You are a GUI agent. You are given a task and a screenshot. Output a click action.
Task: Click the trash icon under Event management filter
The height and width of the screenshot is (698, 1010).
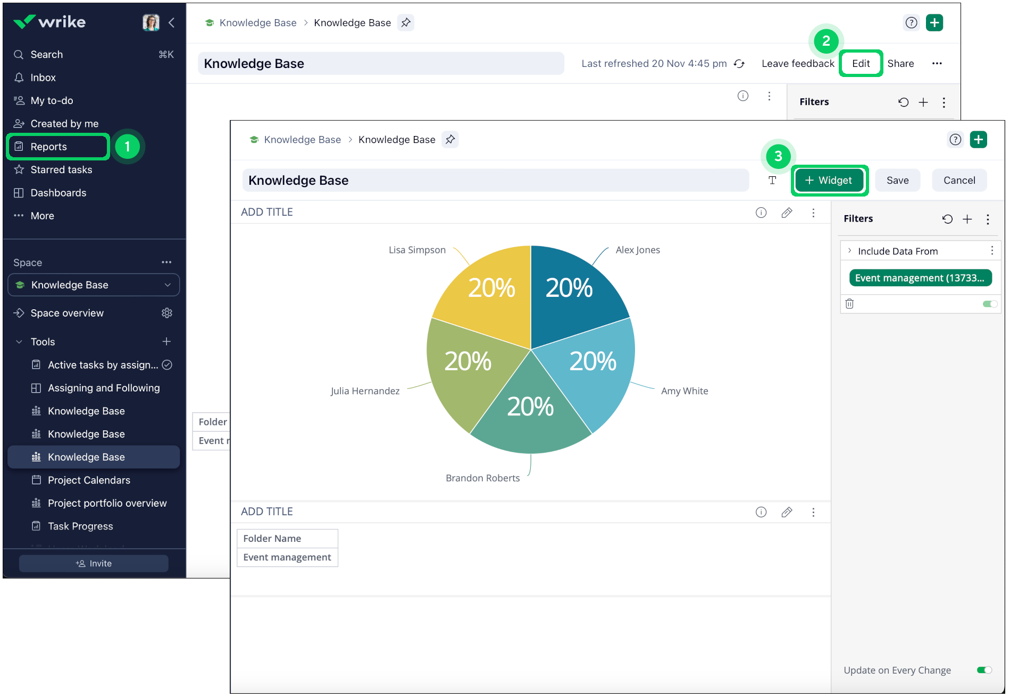[x=849, y=304]
